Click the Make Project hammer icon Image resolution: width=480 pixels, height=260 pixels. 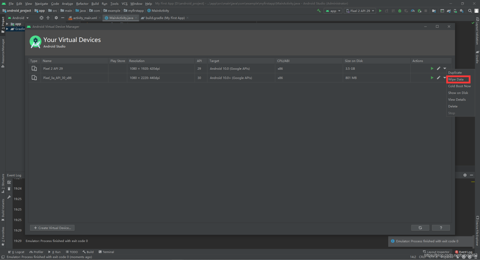click(319, 11)
